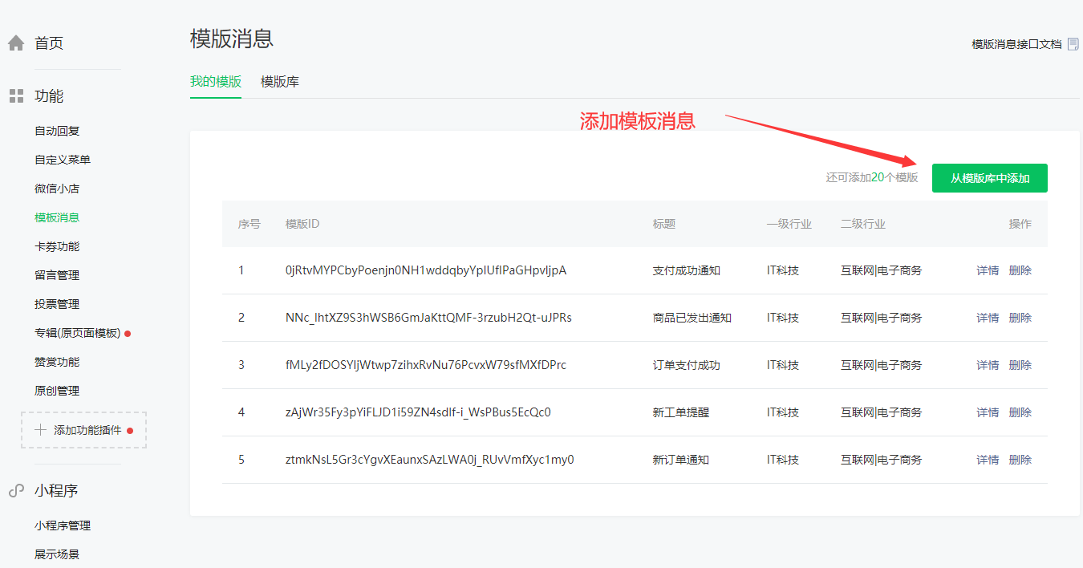1083x568 pixels.
Task: Click the 订单支付成功 title cell
Action: (x=687, y=365)
